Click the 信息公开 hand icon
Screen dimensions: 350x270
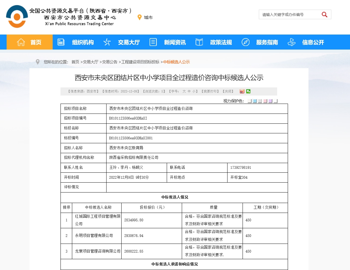292,42
